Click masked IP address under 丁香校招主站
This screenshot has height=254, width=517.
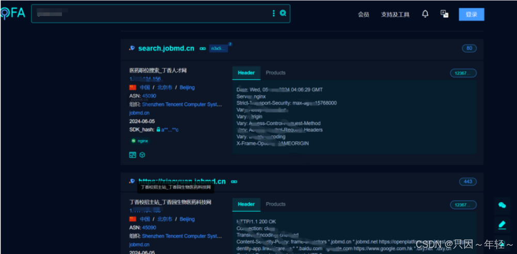[x=145, y=211]
